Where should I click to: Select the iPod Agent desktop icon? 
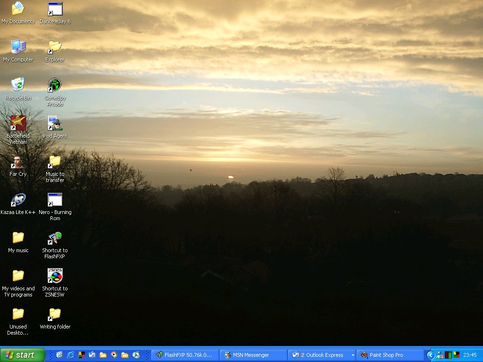tap(55, 123)
